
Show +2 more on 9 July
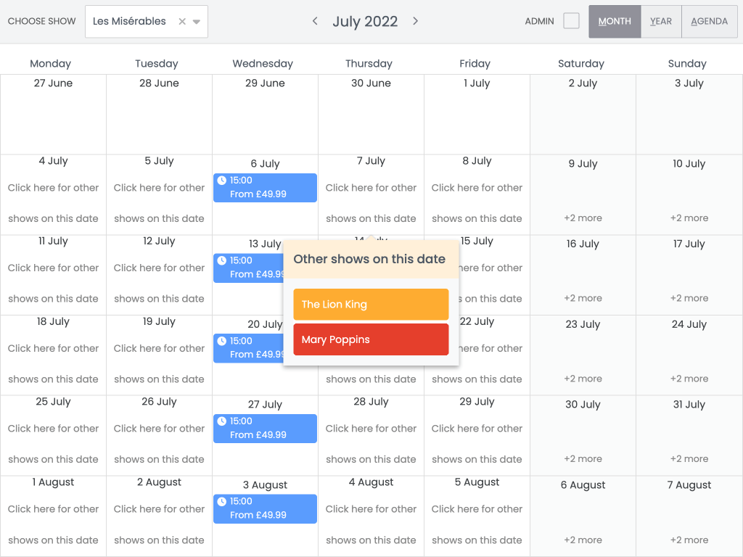(x=583, y=218)
